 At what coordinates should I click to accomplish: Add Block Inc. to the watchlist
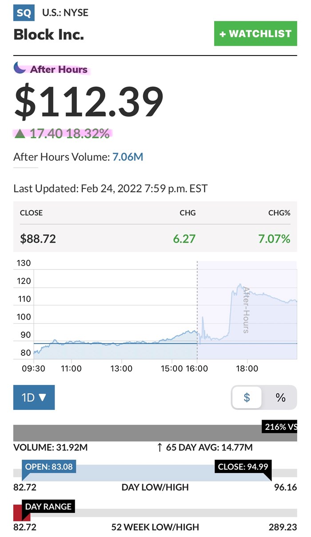pyautogui.click(x=255, y=34)
